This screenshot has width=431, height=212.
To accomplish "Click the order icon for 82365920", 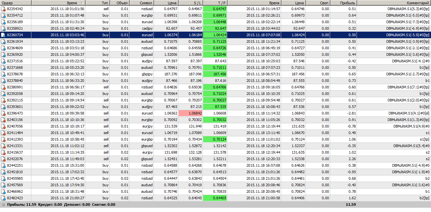I will (x=3, y=54).
